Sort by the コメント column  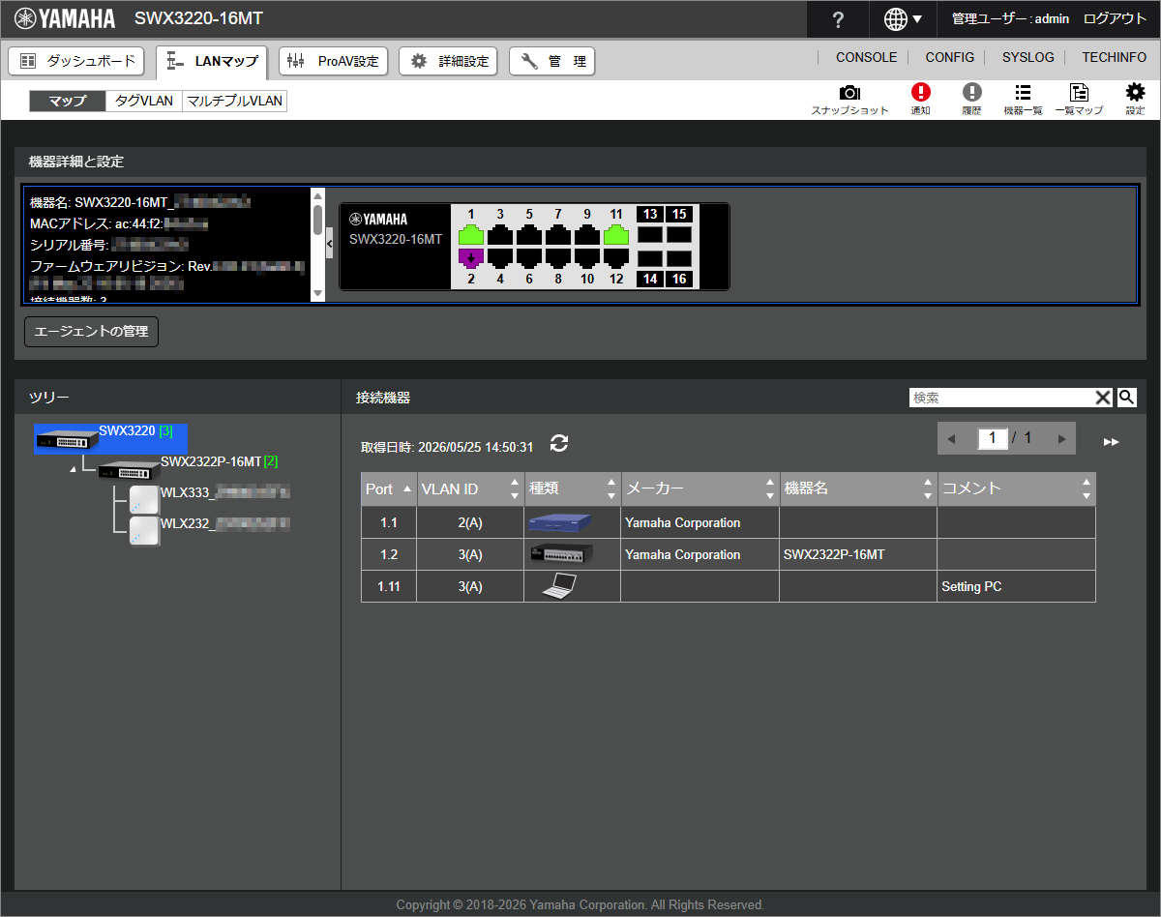tap(1017, 489)
